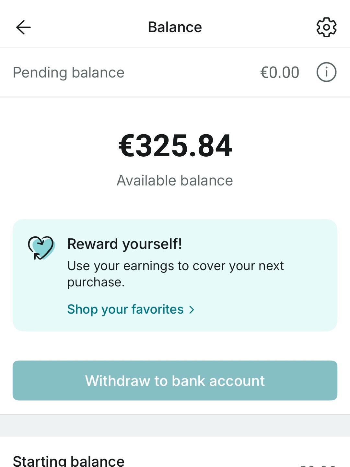Tap the word Withdraw on the button
This screenshot has height=467, width=350.
(117, 381)
